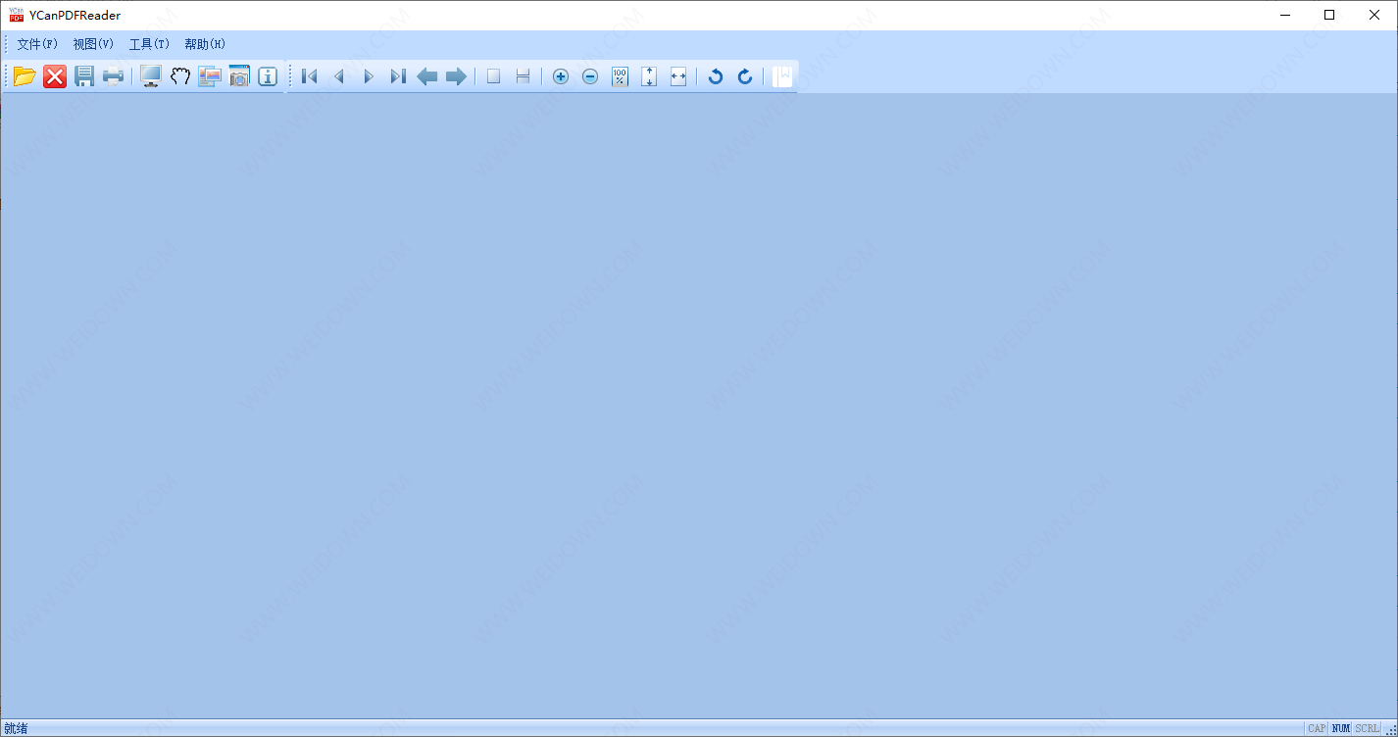Click the CAP status bar indicator
Screen dimensions: 1398x737
click(1317, 728)
